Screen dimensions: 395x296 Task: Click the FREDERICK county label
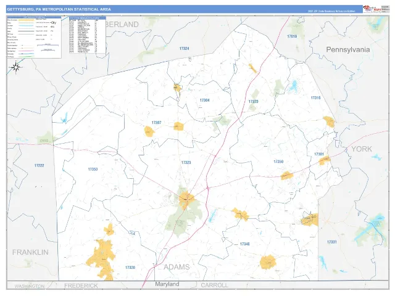click(81, 286)
